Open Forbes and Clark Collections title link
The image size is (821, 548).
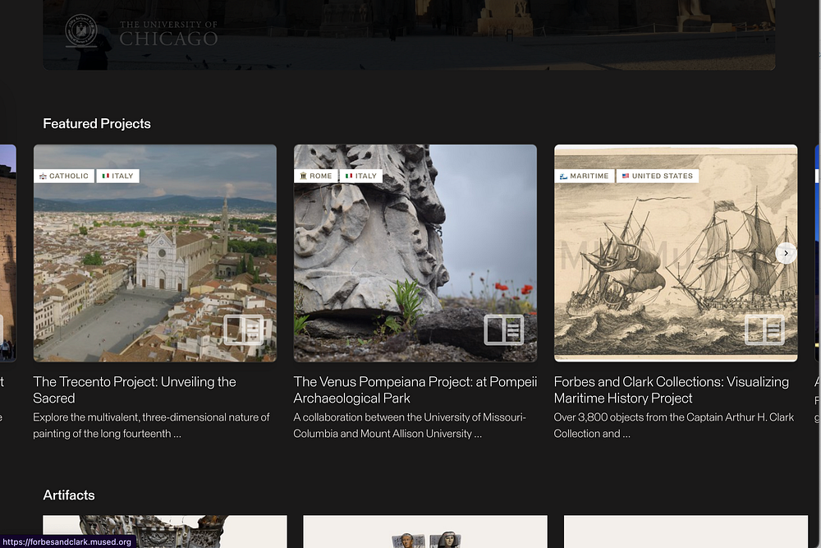click(672, 389)
